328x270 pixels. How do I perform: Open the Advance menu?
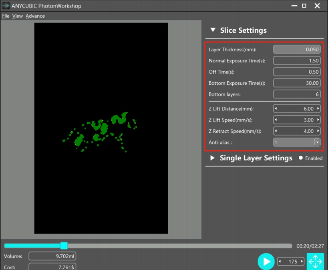click(x=35, y=16)
